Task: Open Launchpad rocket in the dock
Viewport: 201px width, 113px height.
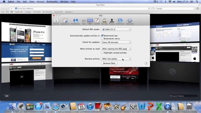Action: (x=21, y=106)
